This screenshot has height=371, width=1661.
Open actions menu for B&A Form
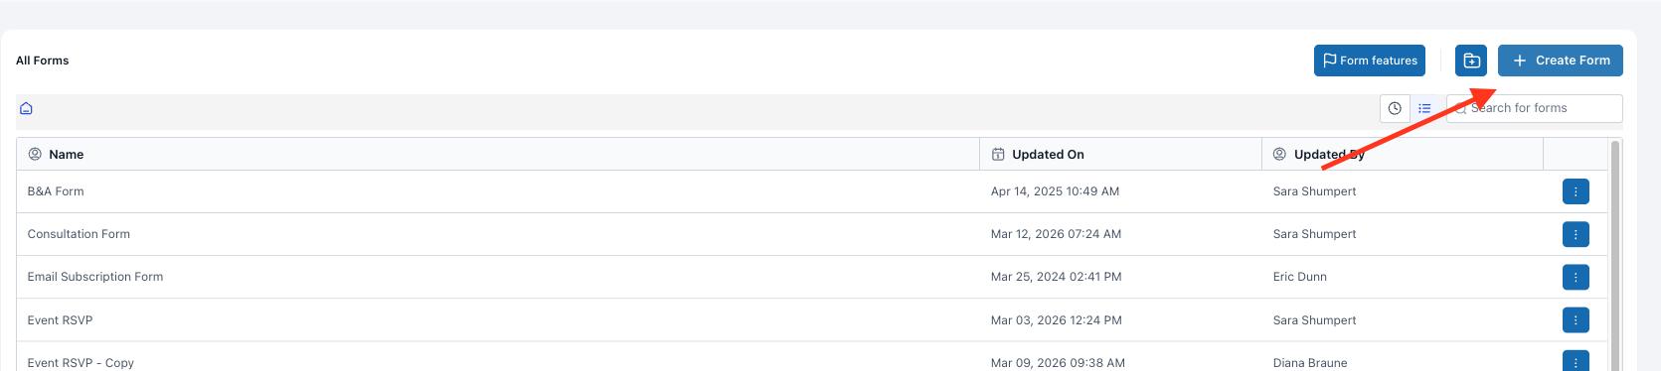tap(1576, 191)
